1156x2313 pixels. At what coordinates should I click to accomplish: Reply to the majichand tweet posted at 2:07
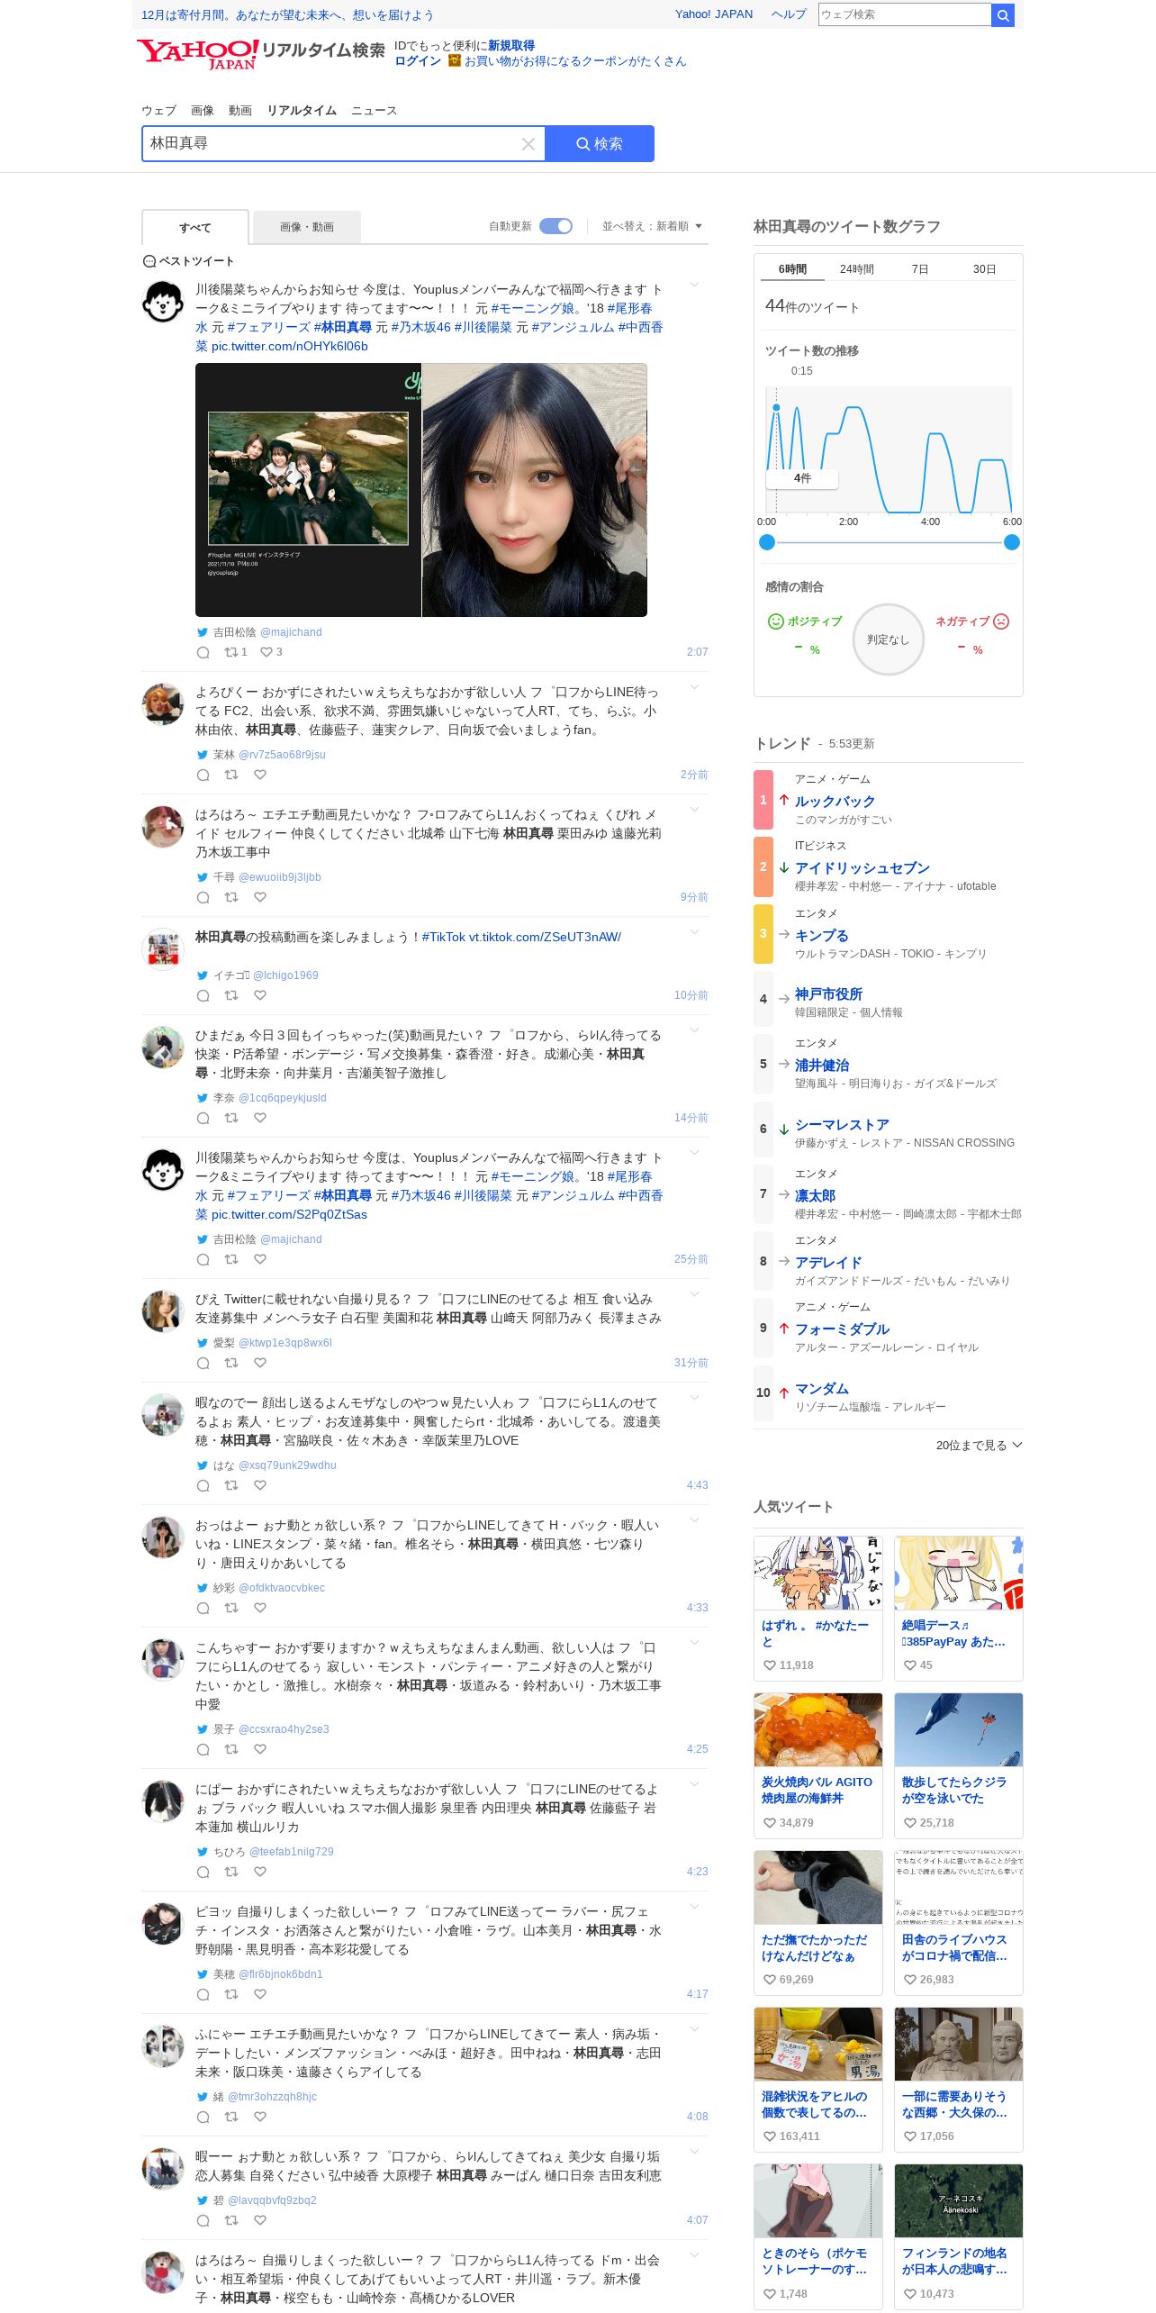coord(203,652)
